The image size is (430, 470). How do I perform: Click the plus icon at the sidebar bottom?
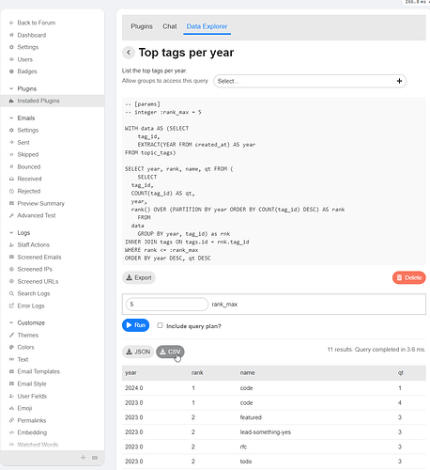click(83, 458)
